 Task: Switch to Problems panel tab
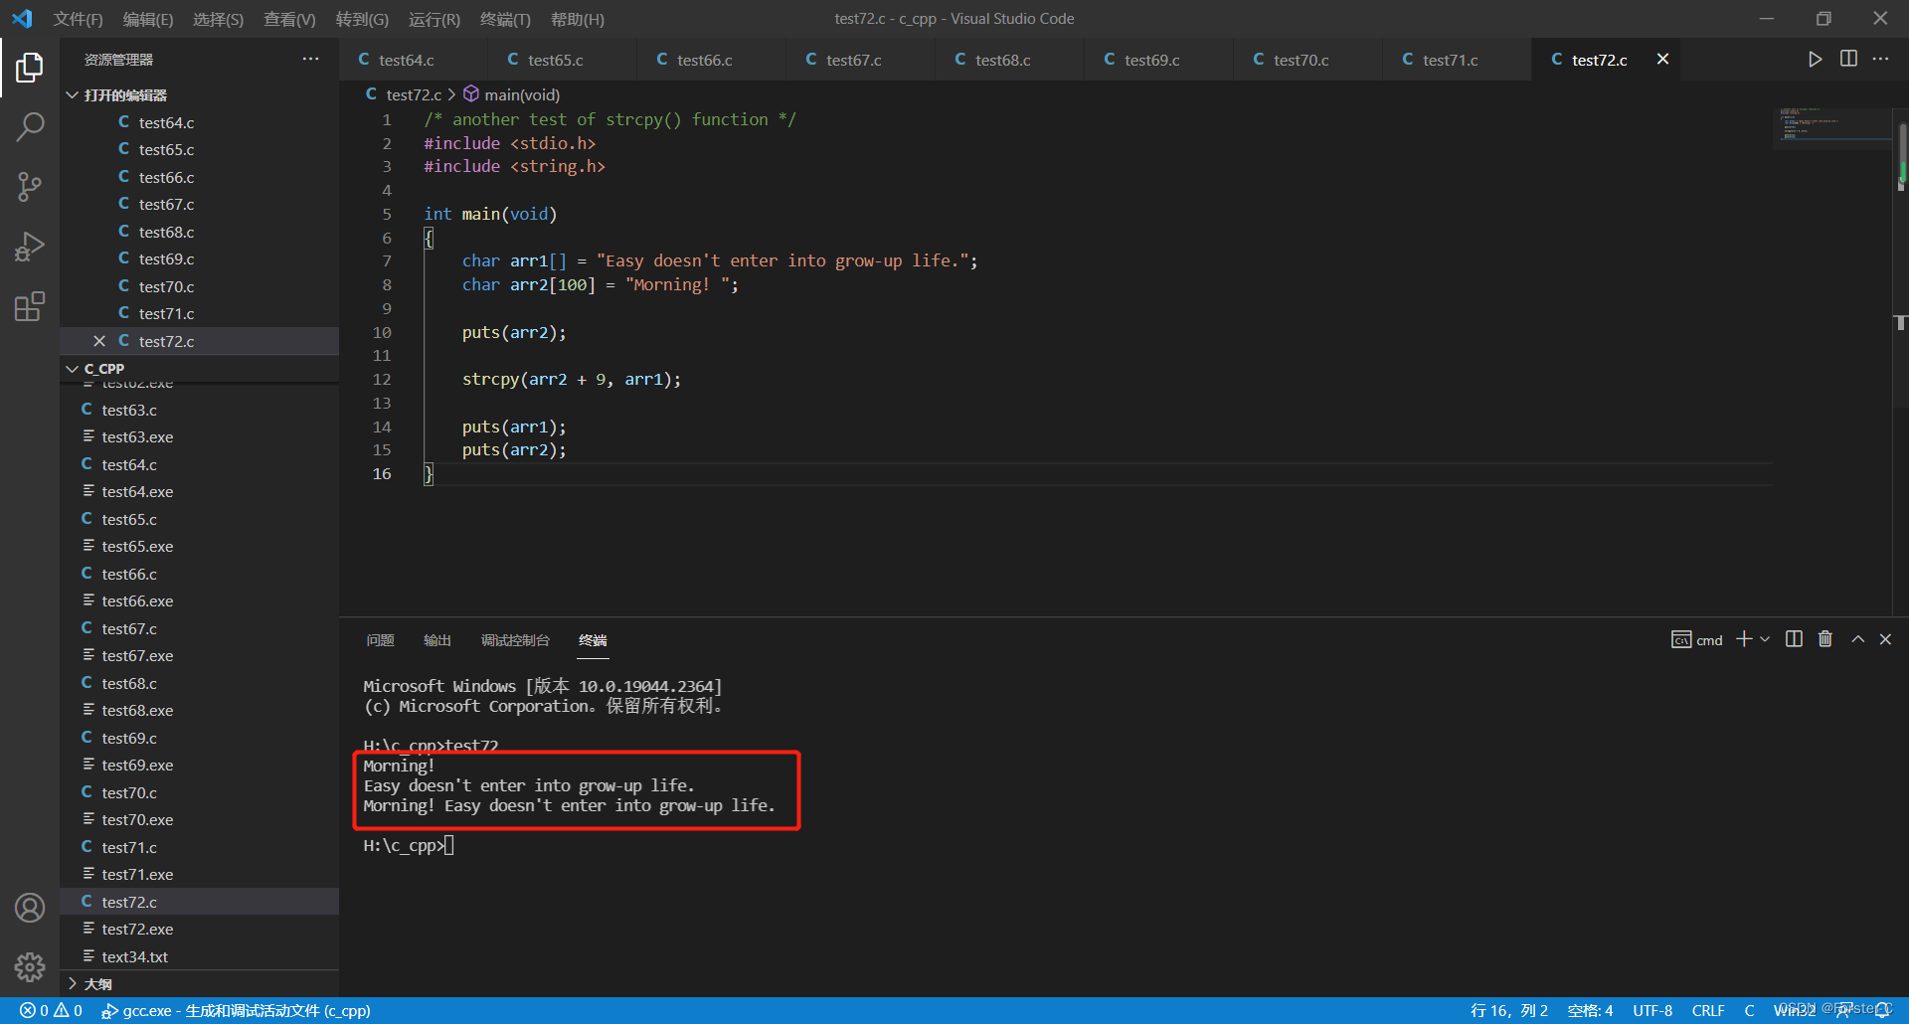380,640
